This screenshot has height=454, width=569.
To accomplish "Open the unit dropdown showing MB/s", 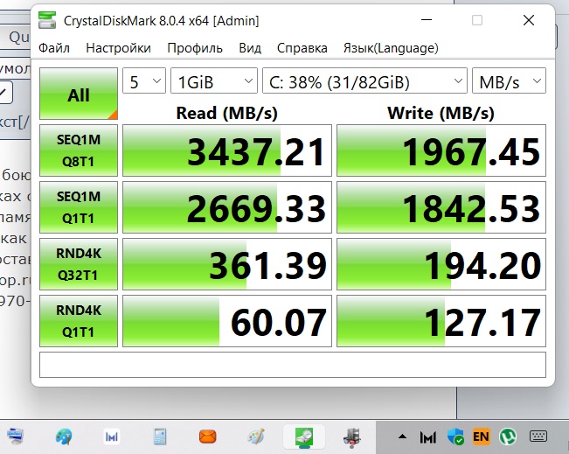I will 509,80.
